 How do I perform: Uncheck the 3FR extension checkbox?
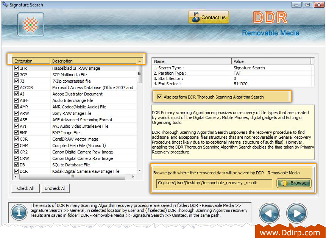[16, 68]
